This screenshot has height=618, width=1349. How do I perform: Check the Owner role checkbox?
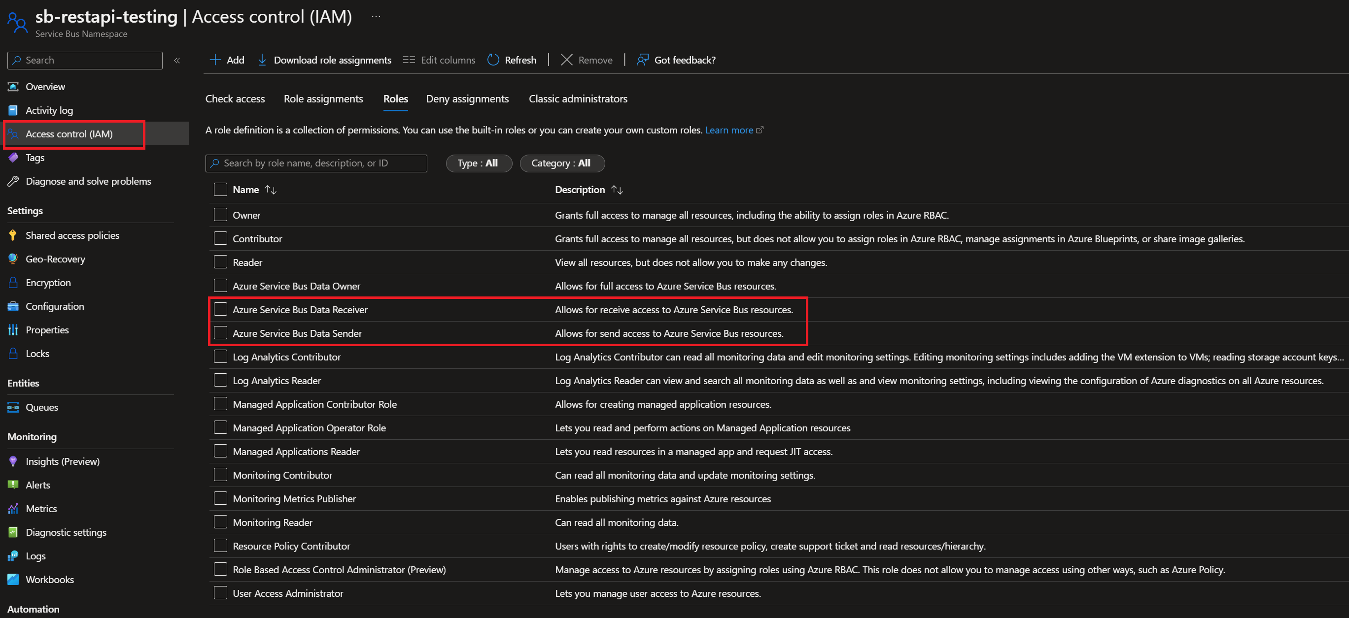coord(220,215)
